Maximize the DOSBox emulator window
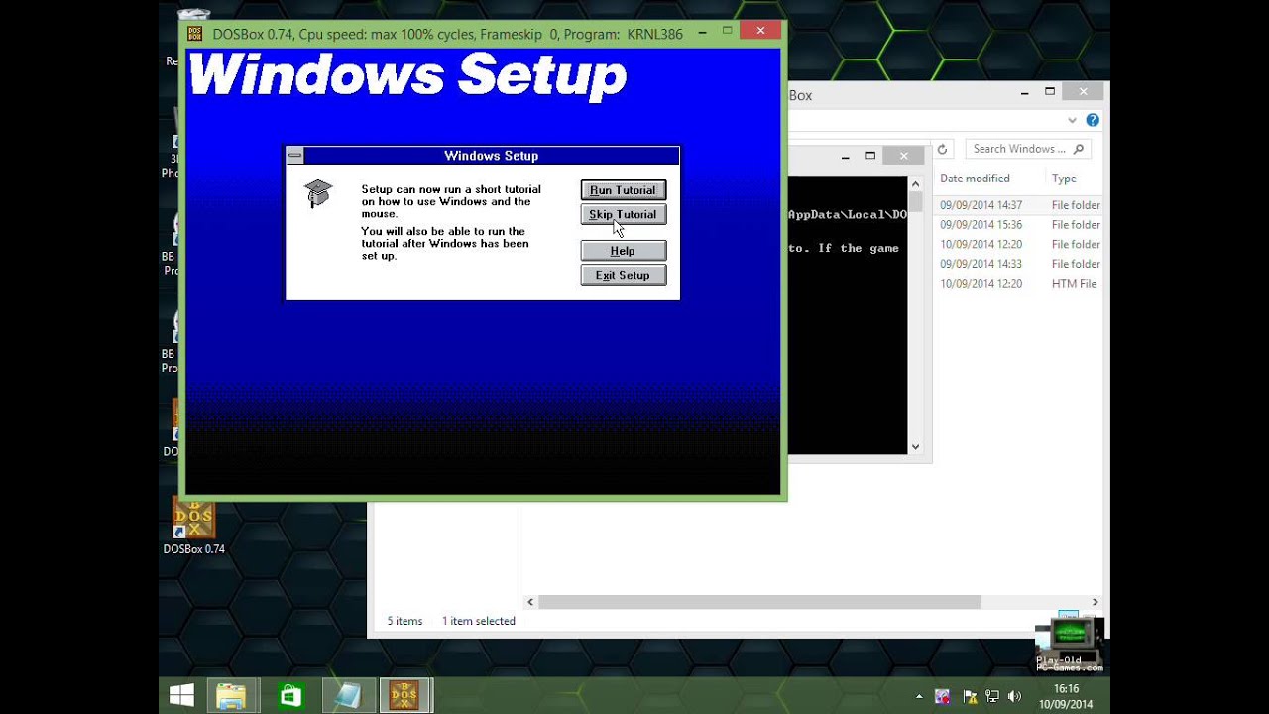1269x714 pixels. [727, 31]
